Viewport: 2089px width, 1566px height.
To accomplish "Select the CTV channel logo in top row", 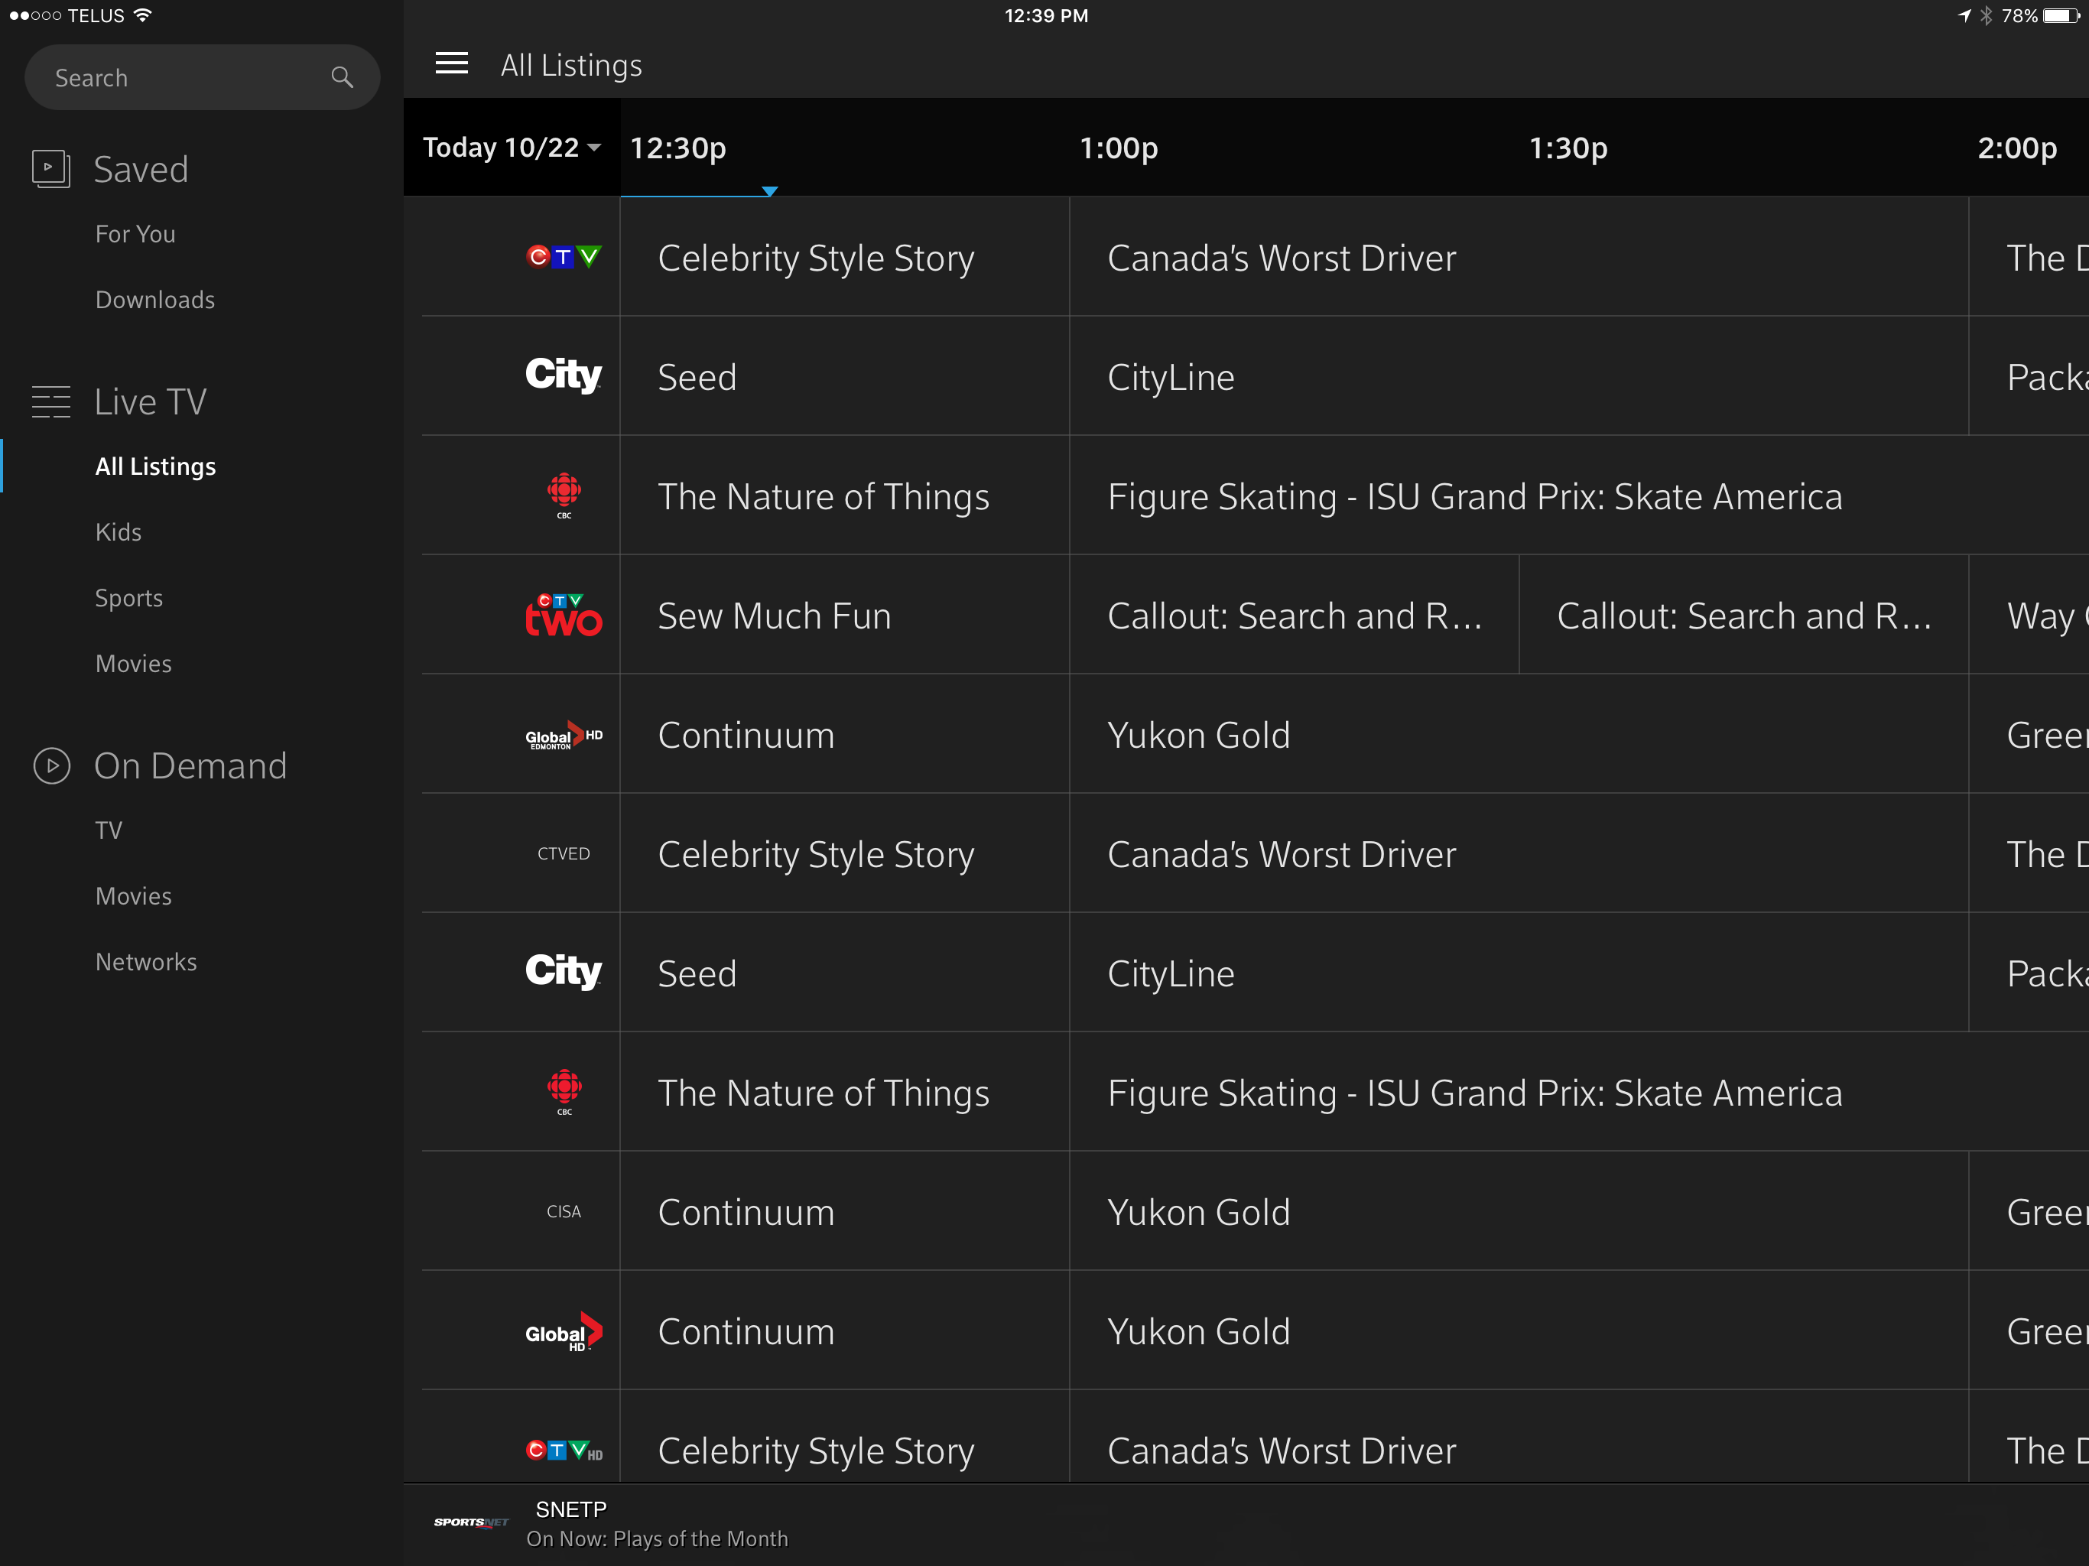I will [564, 257].
